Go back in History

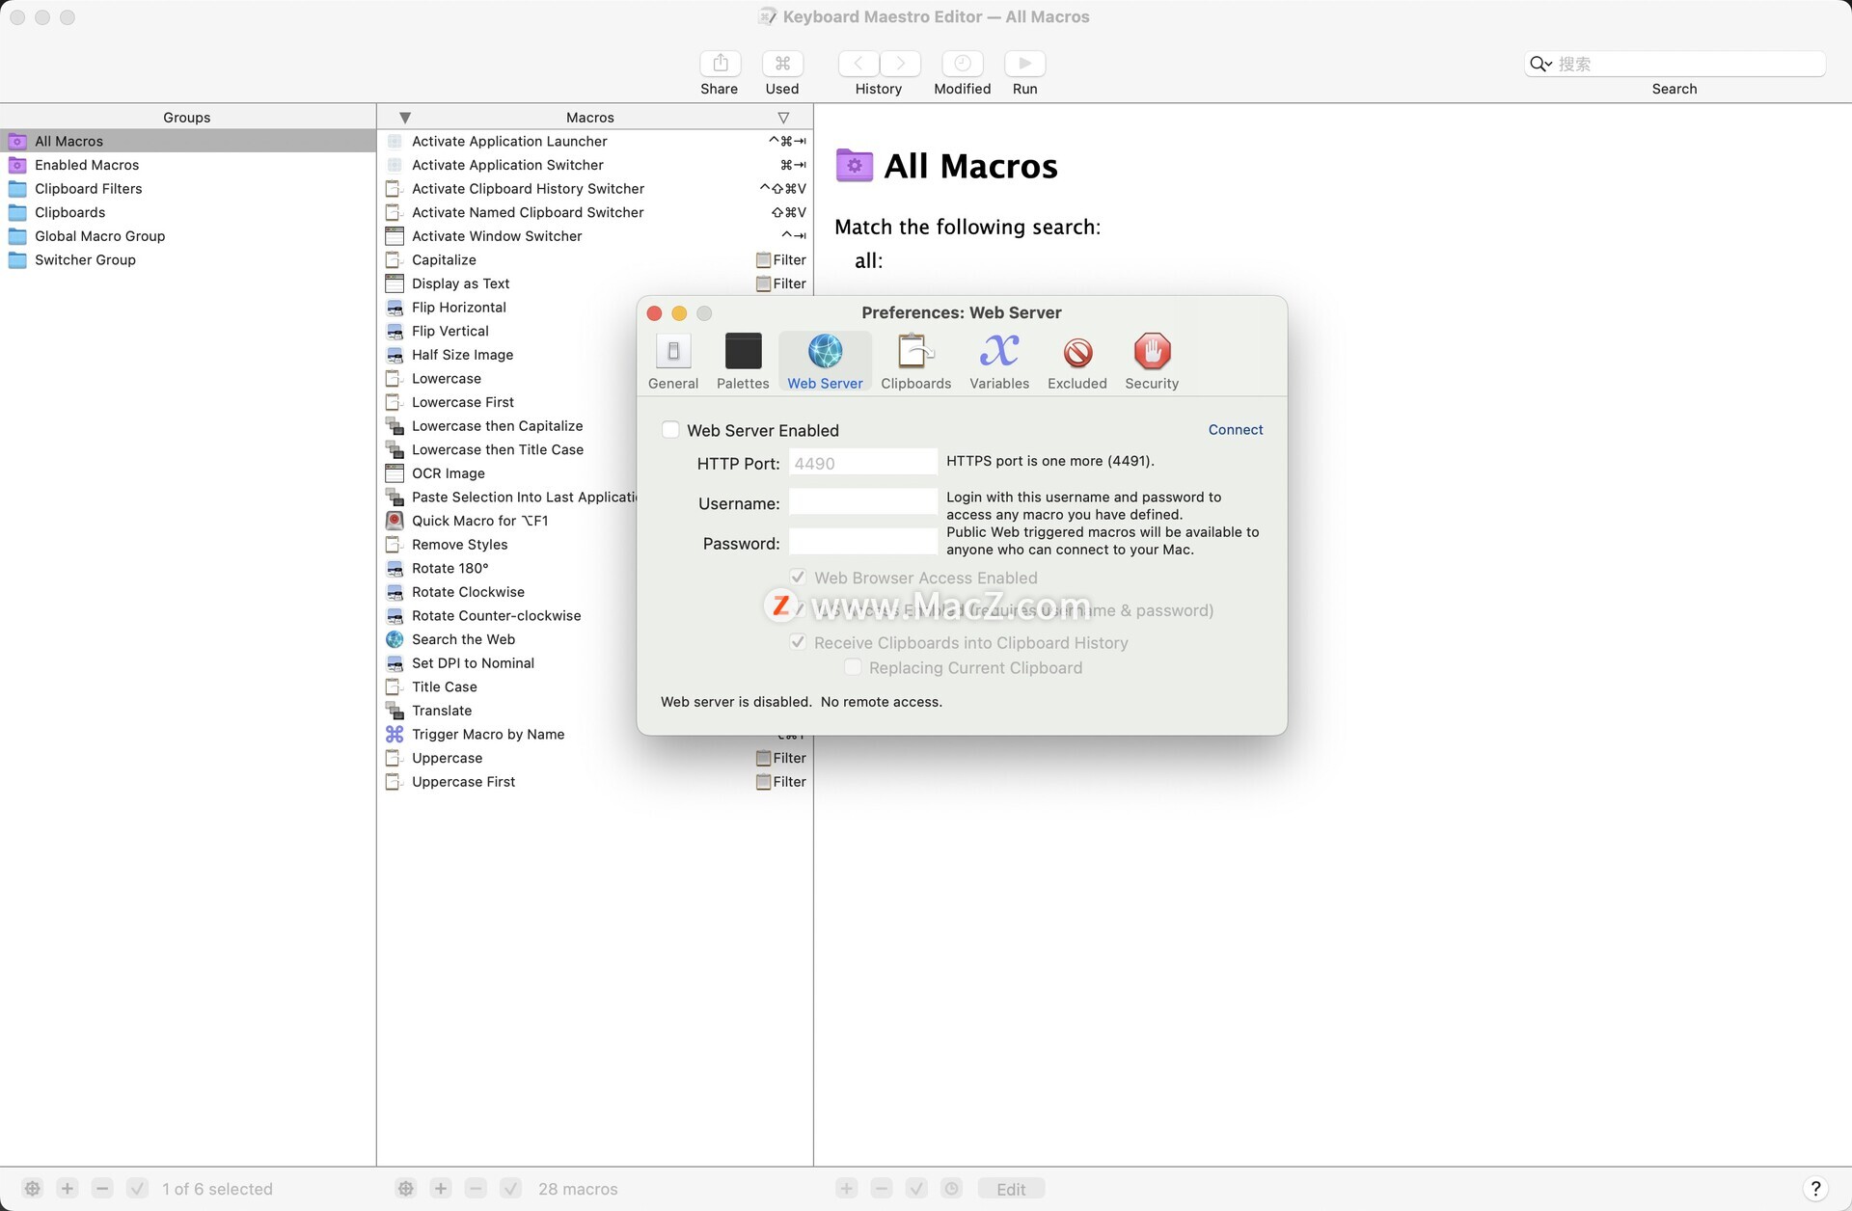tap(858, 64)
